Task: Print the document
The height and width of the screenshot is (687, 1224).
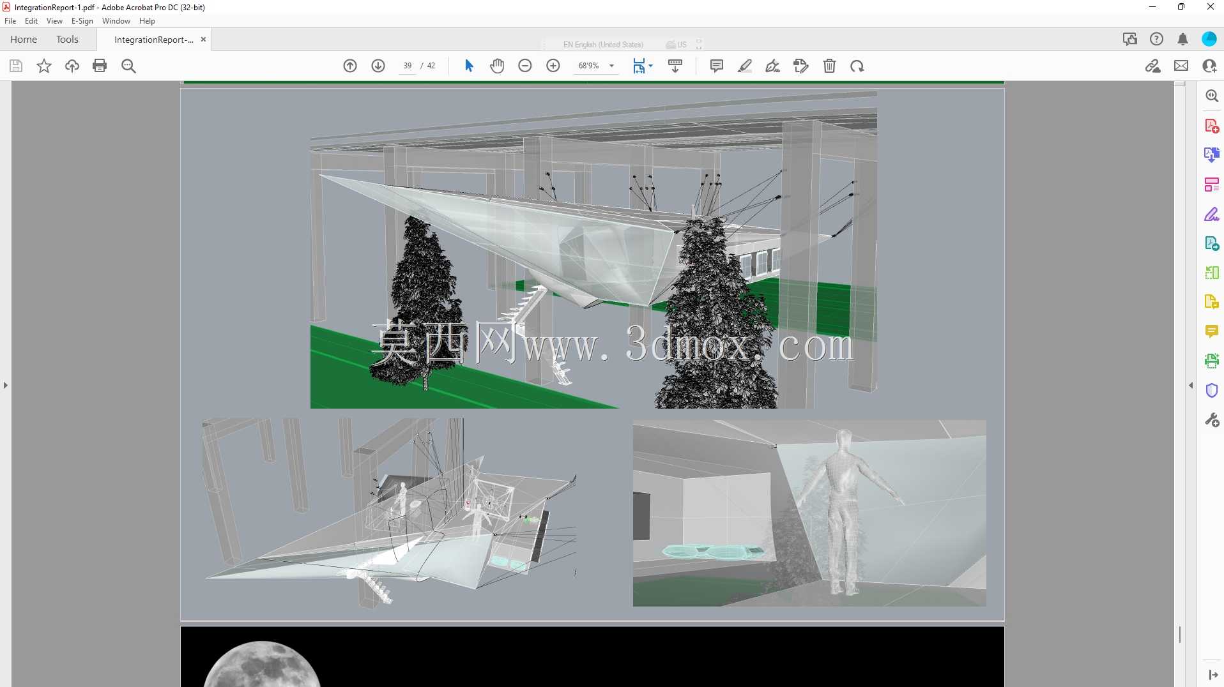Action: point(100,66)
